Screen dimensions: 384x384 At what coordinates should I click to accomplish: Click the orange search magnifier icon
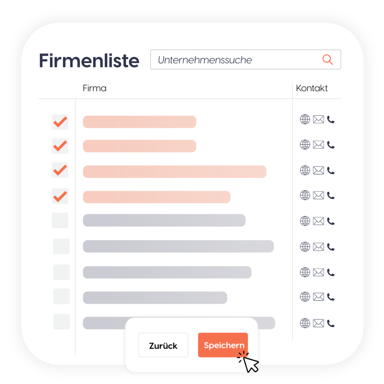coord(327,60)
